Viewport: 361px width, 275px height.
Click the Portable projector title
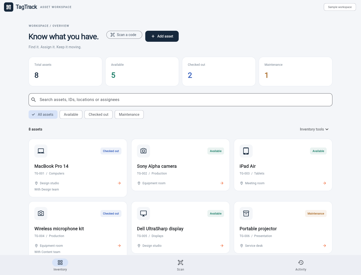258,229
